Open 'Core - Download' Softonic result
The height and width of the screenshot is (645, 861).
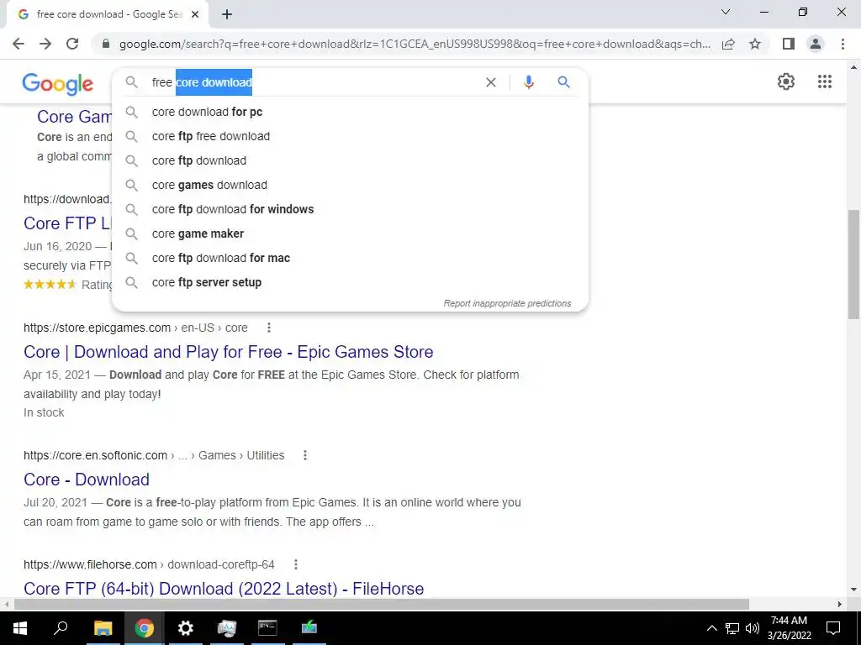coord(87,480)
